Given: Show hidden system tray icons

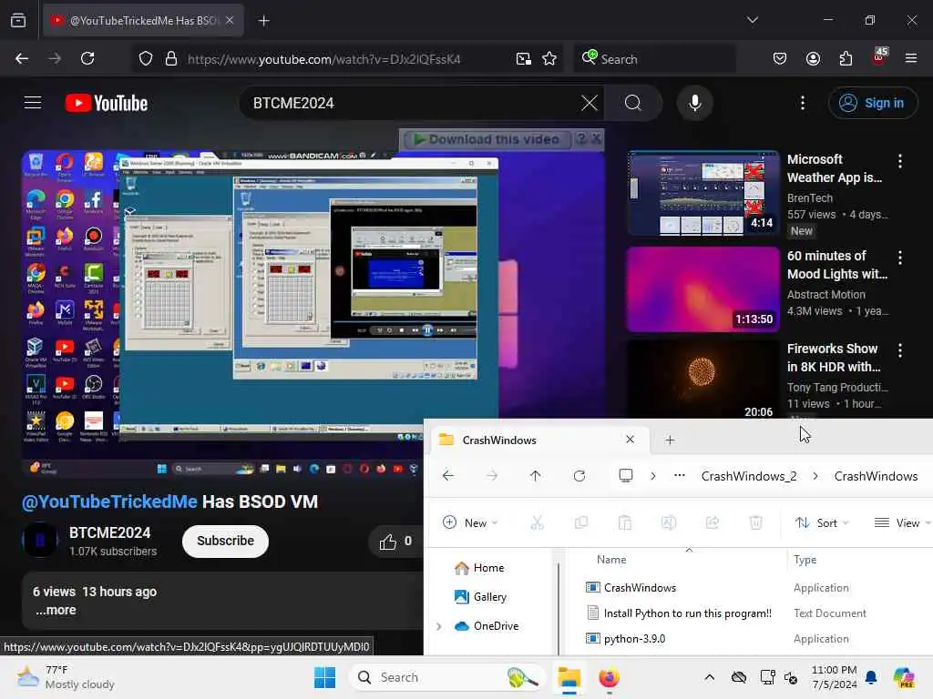Looking at the screenshot, I should (x=709, y=677).
